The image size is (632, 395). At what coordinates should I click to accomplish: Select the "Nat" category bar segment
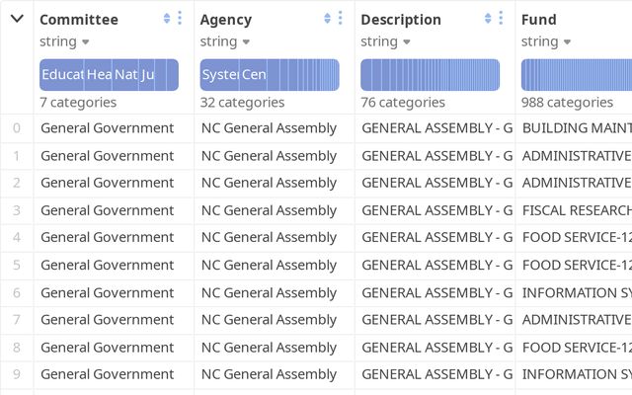click(x=125, y=75)
